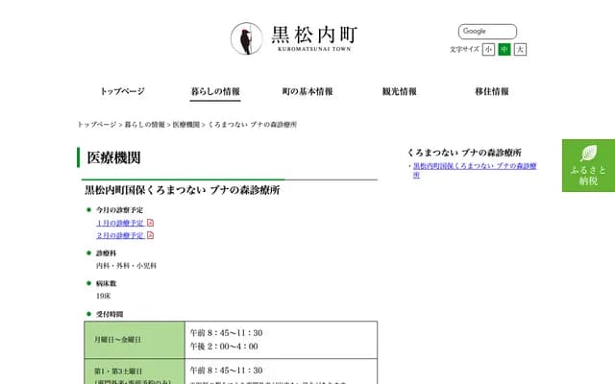Click the PDF icon beside 2月の診療予定
Image resolution: width=615 pixels, height=384 pixels.
pyautogui.click(x=150, y=235)
